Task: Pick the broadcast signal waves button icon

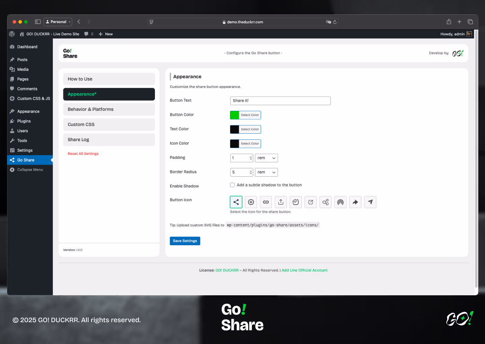Action: tap(341, 202)
